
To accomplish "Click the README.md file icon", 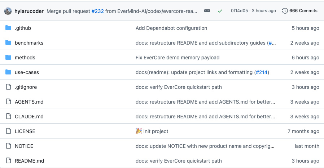I will click(x=8, y=160).
